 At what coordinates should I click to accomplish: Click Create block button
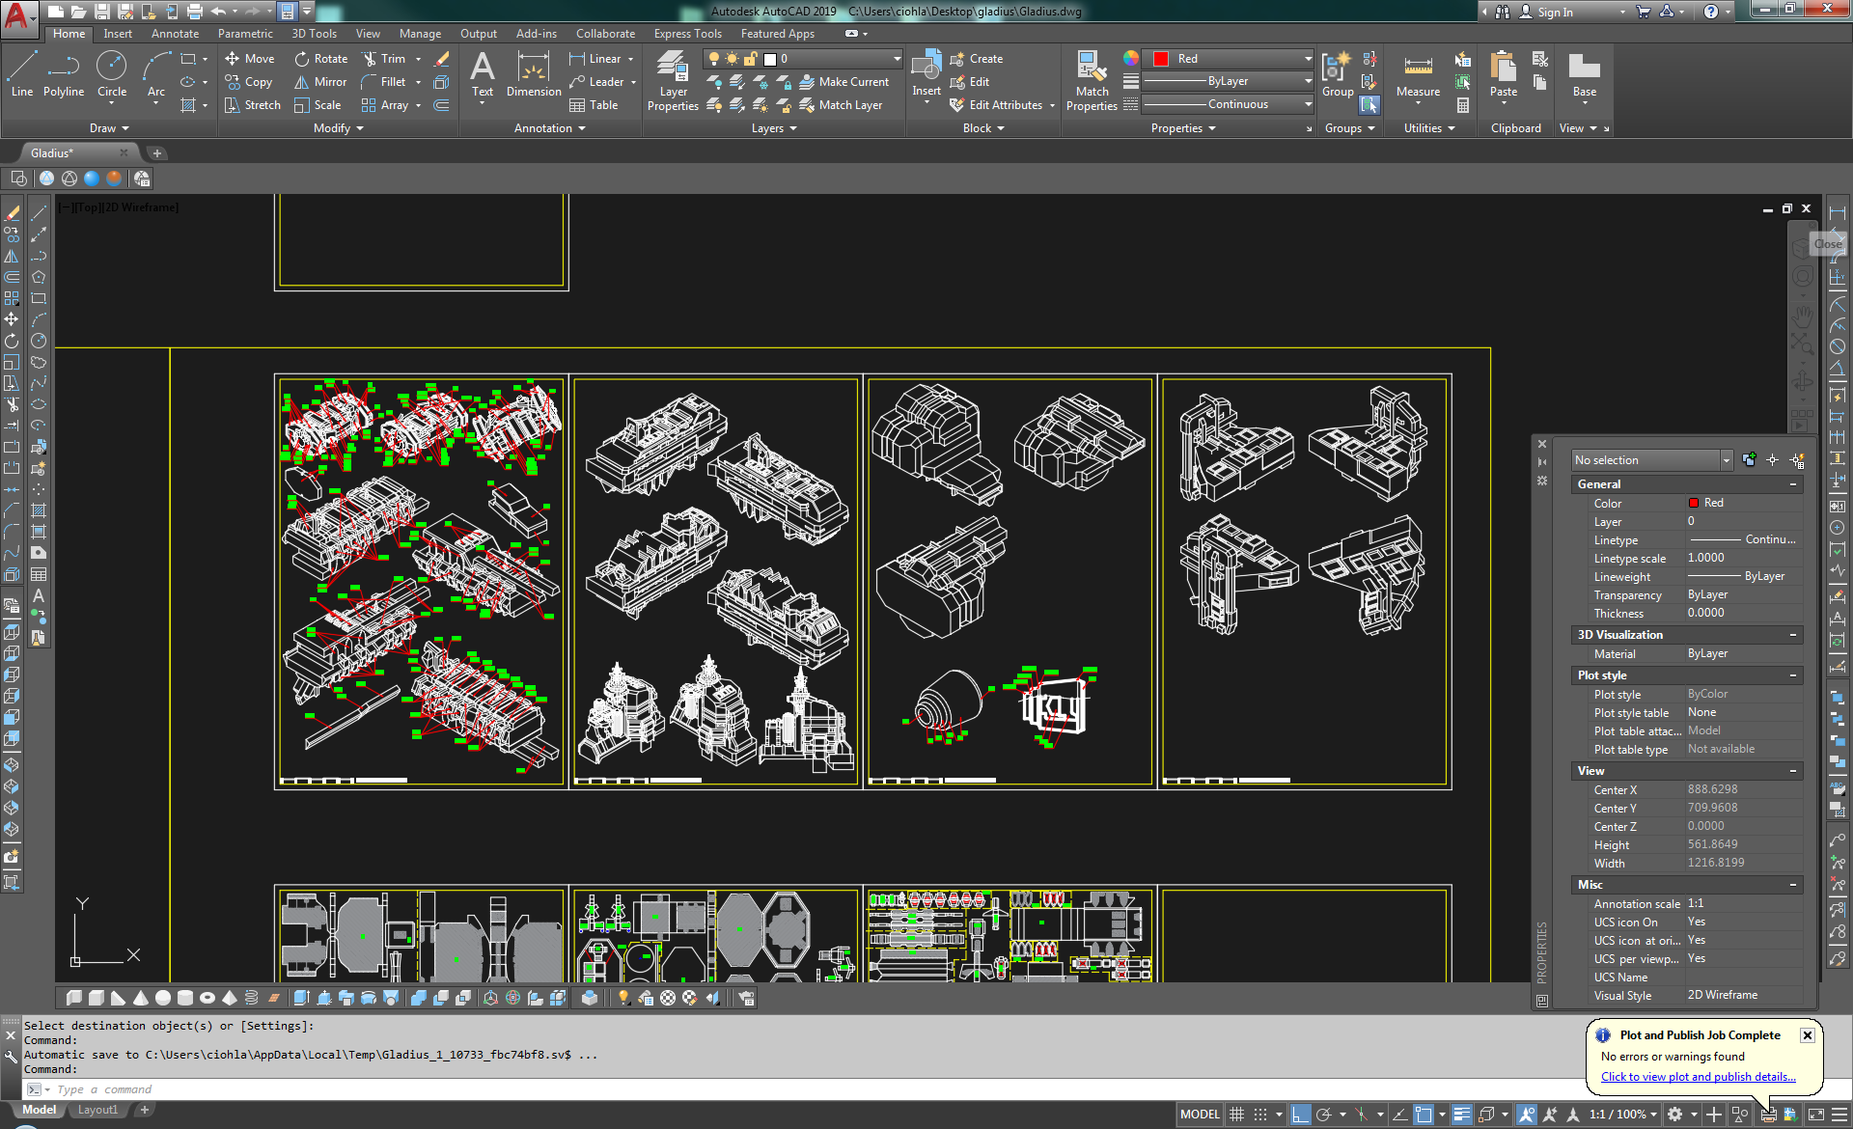[x=976, y=59]
